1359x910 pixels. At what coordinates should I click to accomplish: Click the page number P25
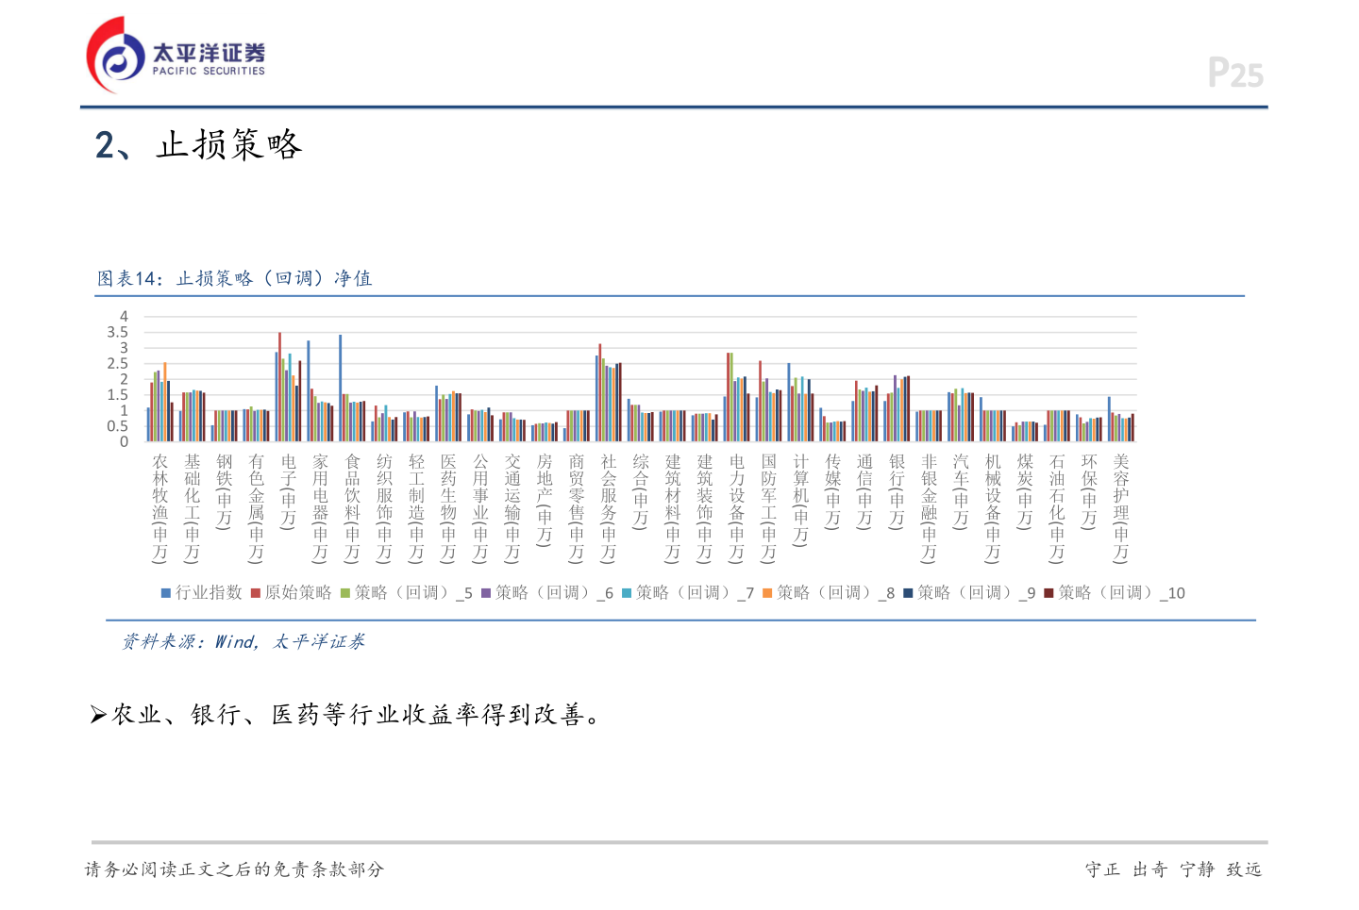coord(1236,71)
